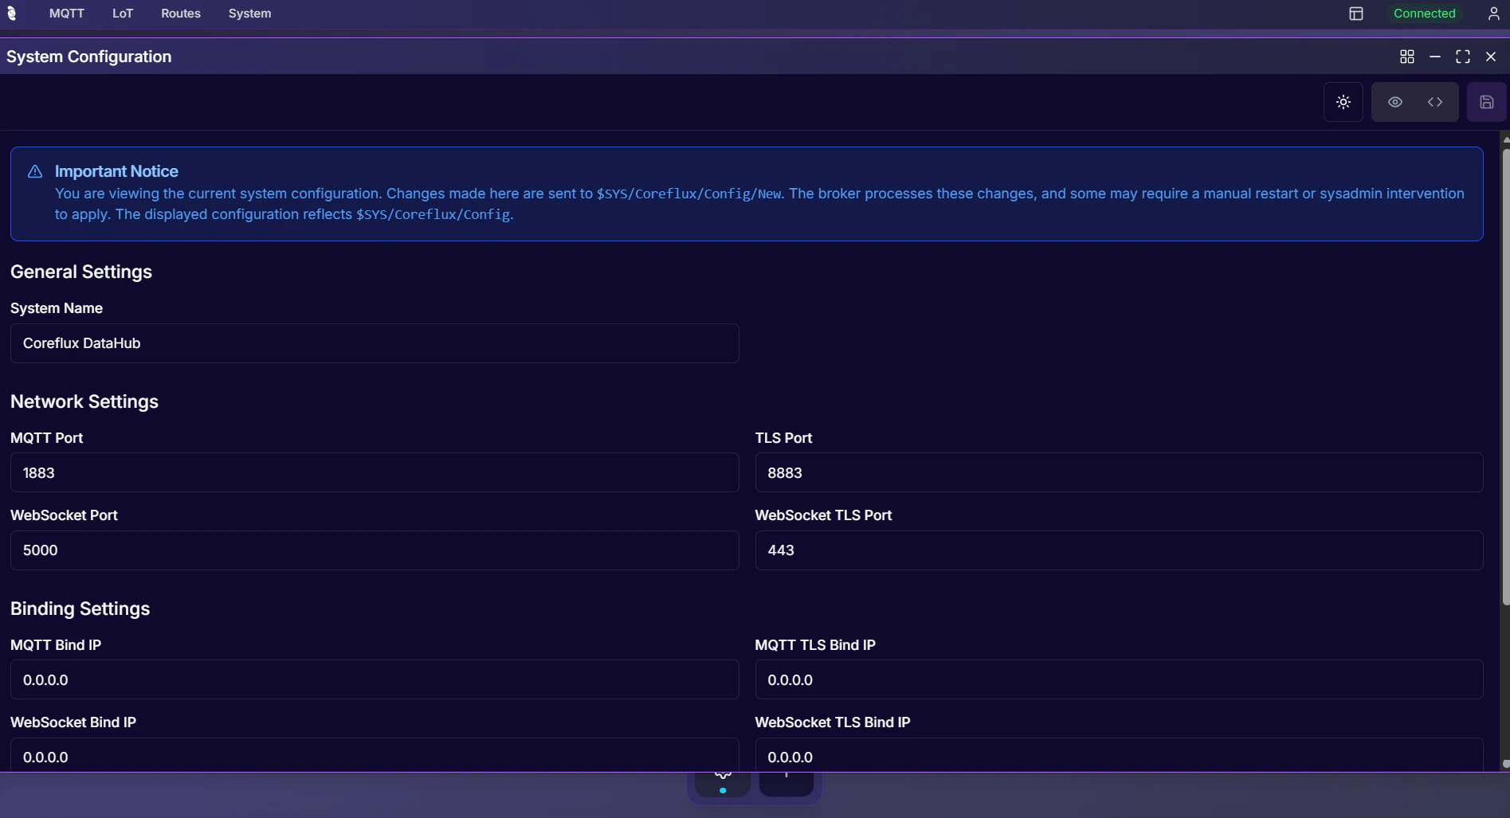Edit the System Name field showing Coreflux DataHub
The image size is (1510, 818).
(x=375, y=343)
